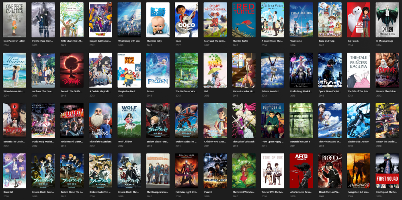Click the Children Who Chase Lost Voices poster
This screenshot has height=200, width=402.
pyautogui.click(x=215, y=120)
